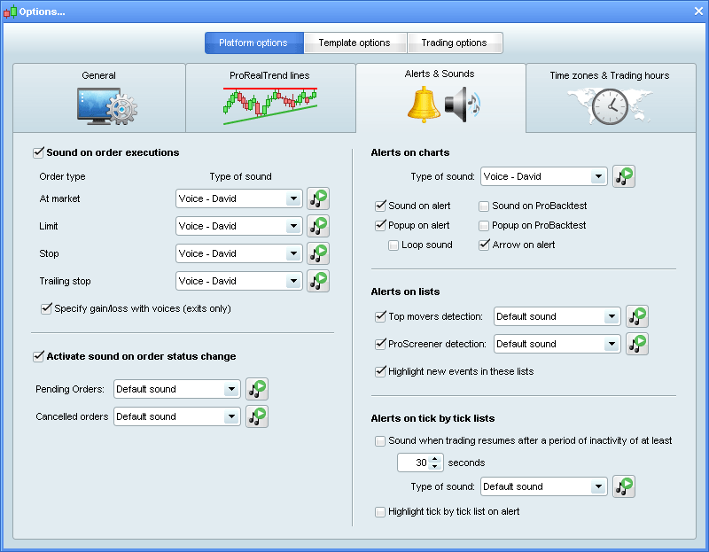Image resolution: width=709 pixels, height=552 pixels.
Task: Play the Trailing stop sound preview
Action: coord(318,281)
